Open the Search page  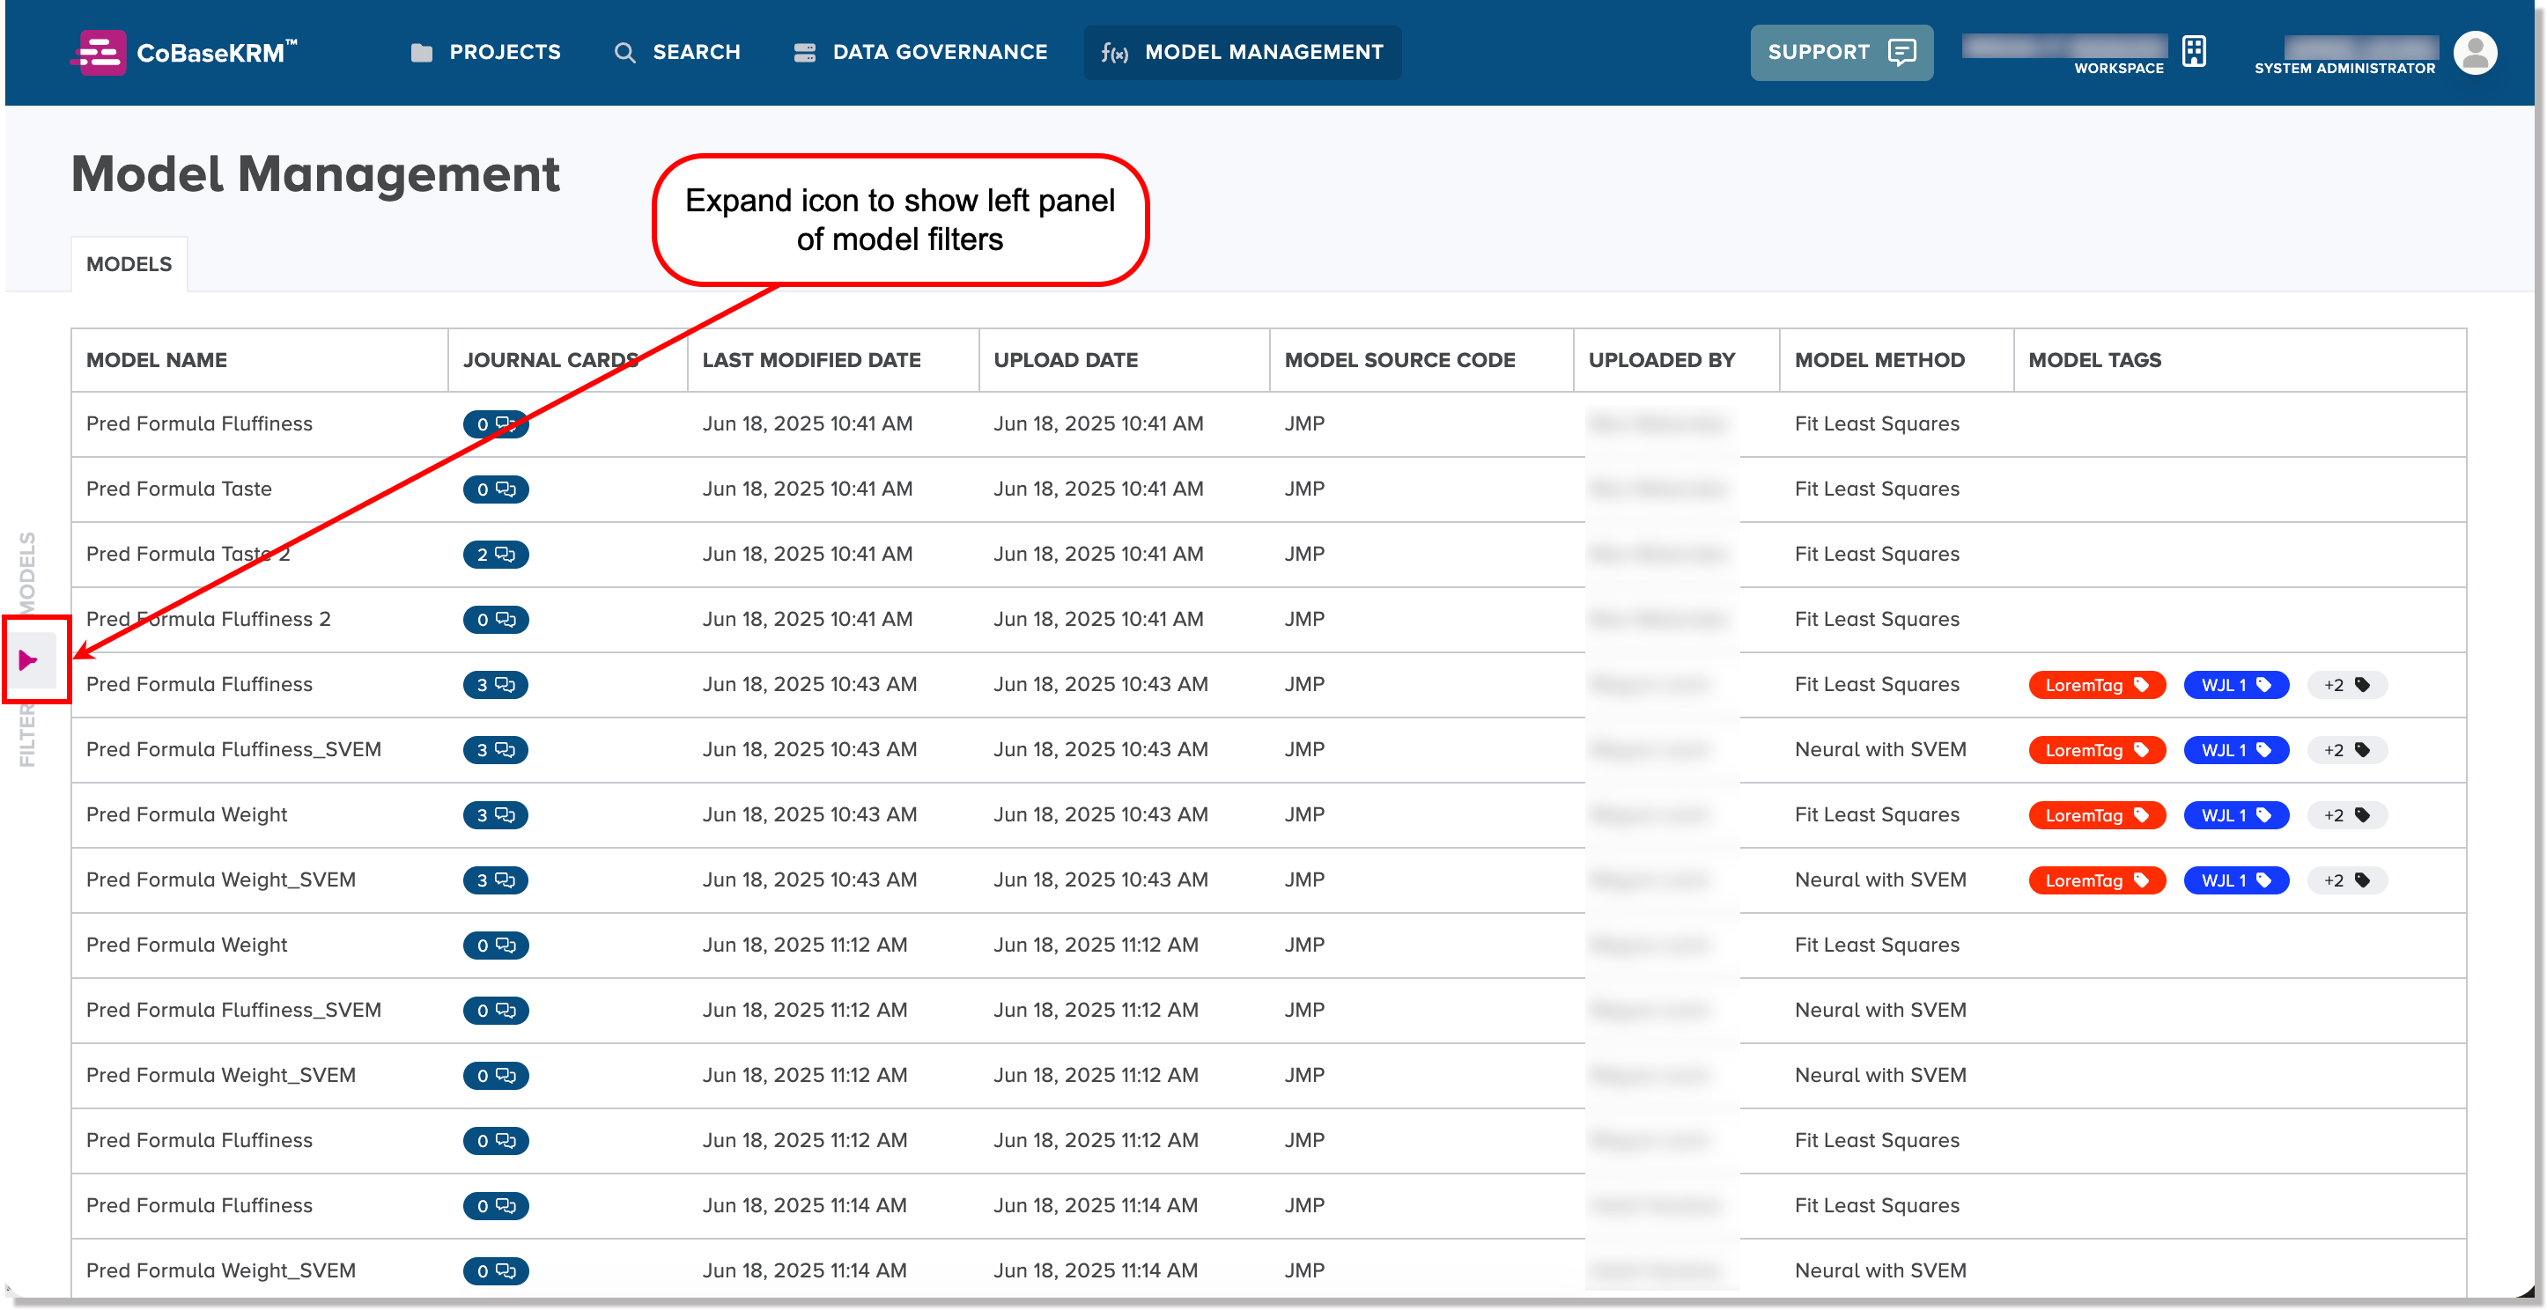click(677, 53)
